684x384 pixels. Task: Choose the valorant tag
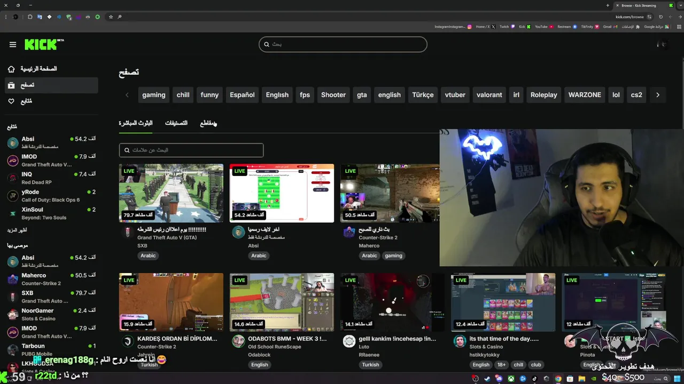tap(489, 95)
